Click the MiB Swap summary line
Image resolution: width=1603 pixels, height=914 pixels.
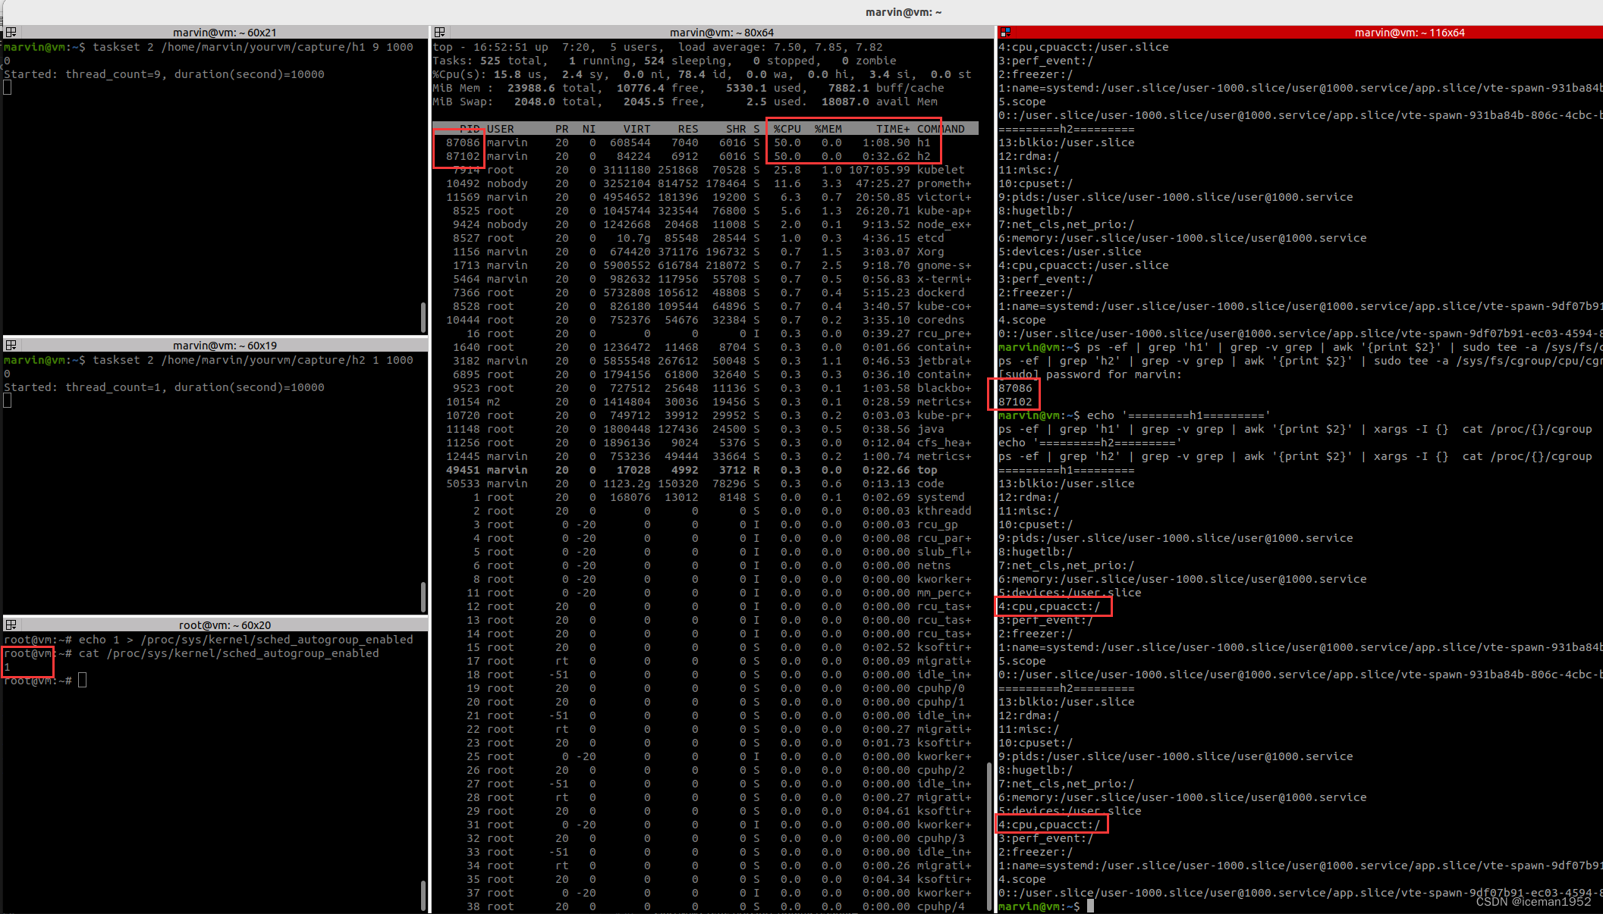point(684,102)
